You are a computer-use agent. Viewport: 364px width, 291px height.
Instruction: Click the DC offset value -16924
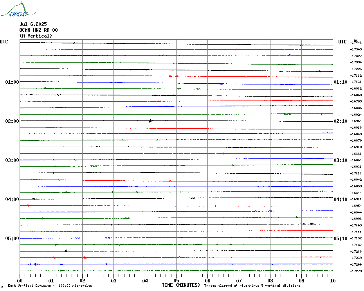coord(356,115)
